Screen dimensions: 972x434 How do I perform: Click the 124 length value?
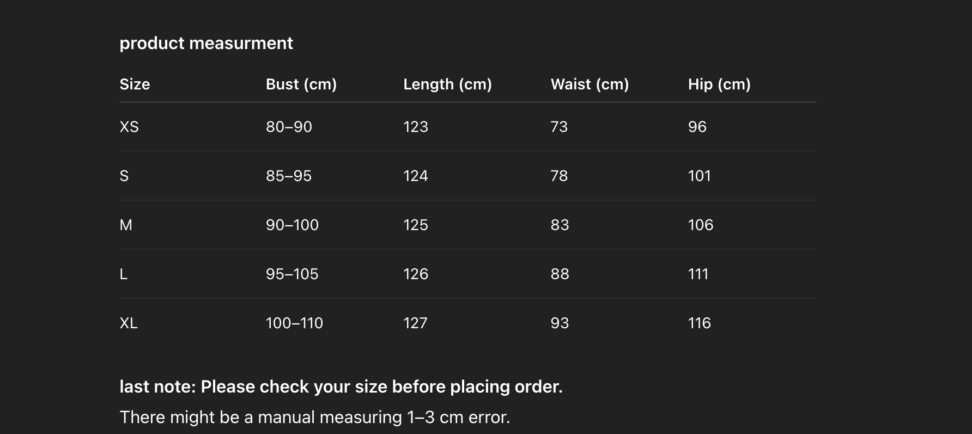pos(416,176)
